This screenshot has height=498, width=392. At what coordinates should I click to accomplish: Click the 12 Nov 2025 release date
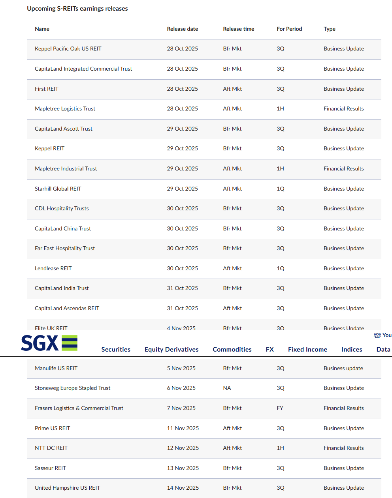pos(183,448)
